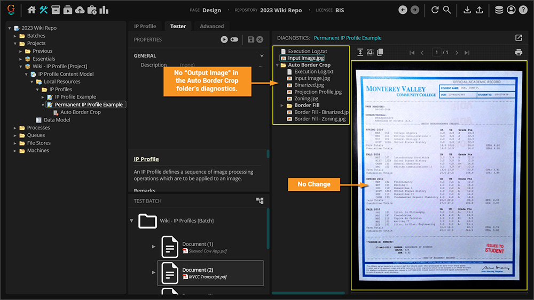This screenshot has width=534, height=300.
Task: Click the Stats bar chart icon
Action: click(x=104, y=10)
